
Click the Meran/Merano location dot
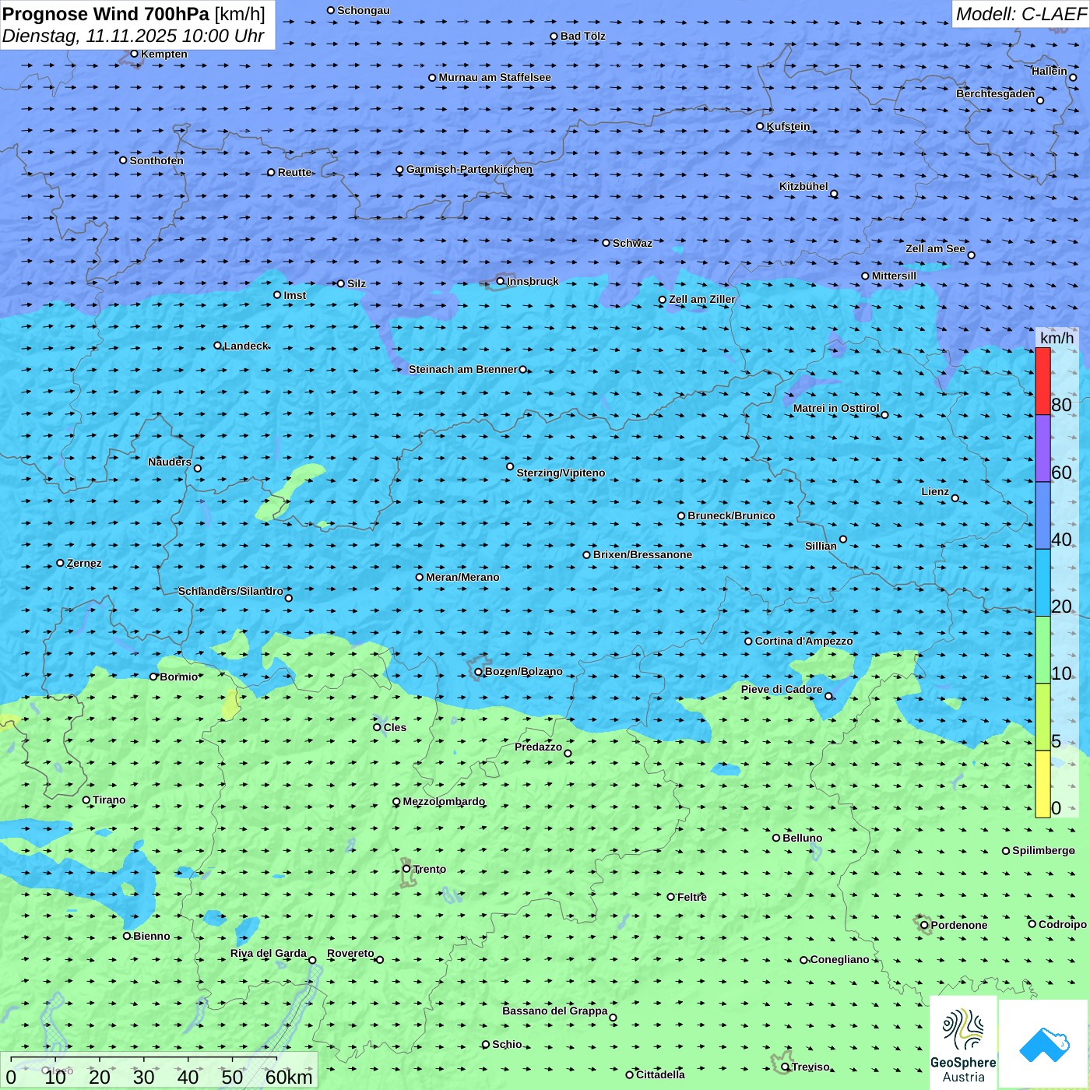(420, 577)
